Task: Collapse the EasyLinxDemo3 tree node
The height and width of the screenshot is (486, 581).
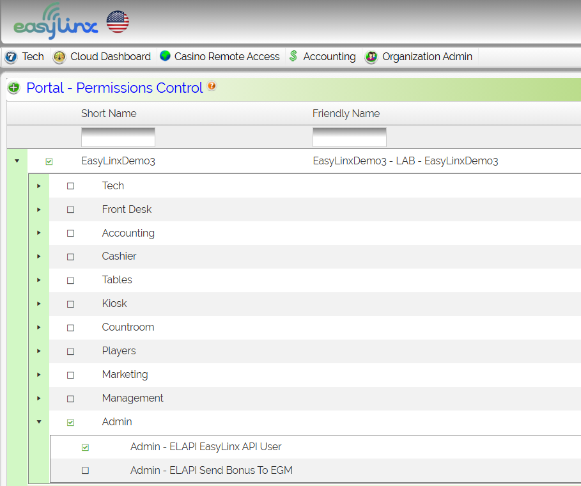Action: (x=17, y=161)
